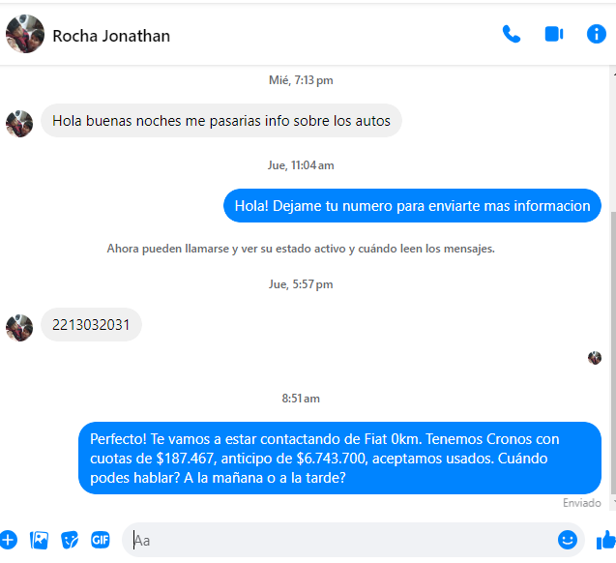The image size is (616, 563).
Task: Start a voice call with Rocha Jonathan
Action: [x=511, y=34]
